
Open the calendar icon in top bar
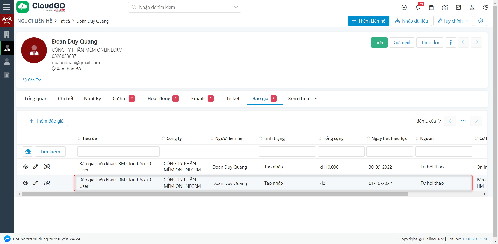tap(431, 8)
